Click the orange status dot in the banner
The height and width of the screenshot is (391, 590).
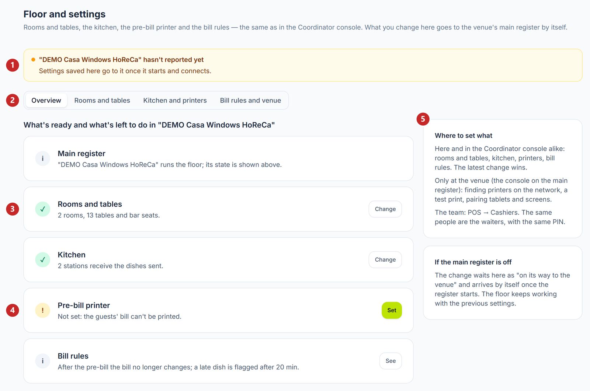coord(33,60)
